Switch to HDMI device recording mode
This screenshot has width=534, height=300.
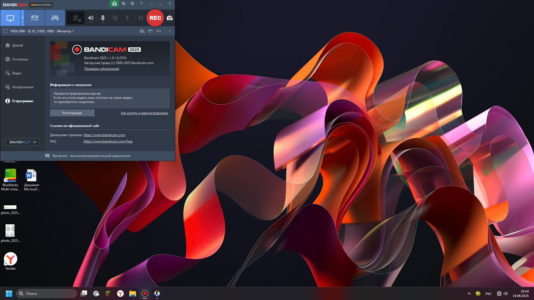[35, 18]
